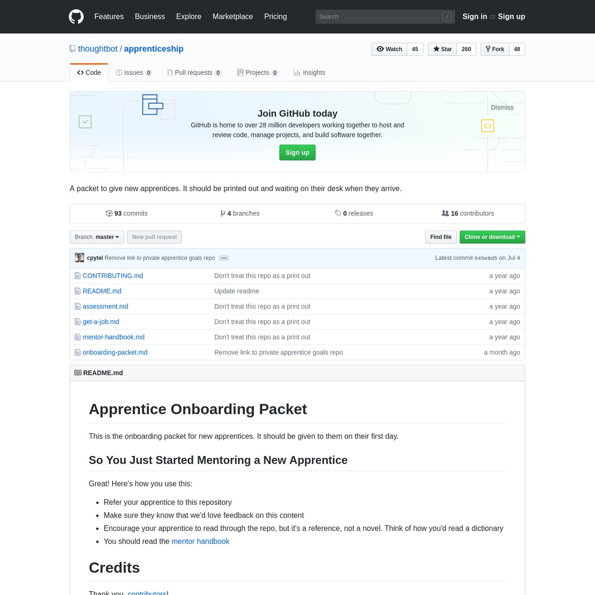Open the get-a-job.md file
595x595 pixels.
(101, 322)
